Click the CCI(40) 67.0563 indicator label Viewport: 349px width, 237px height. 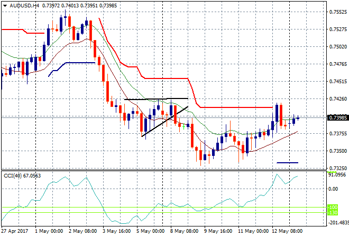click(x=22, y=176)
